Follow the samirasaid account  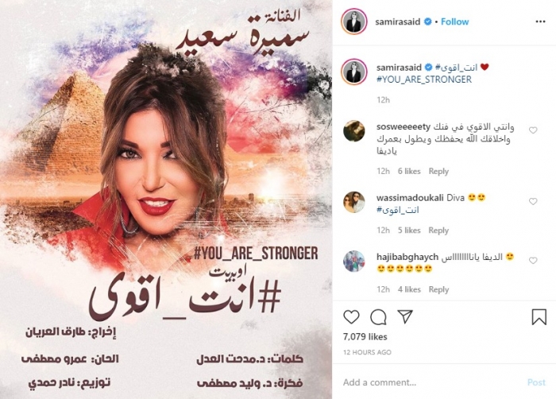click(x=454, y=21)
